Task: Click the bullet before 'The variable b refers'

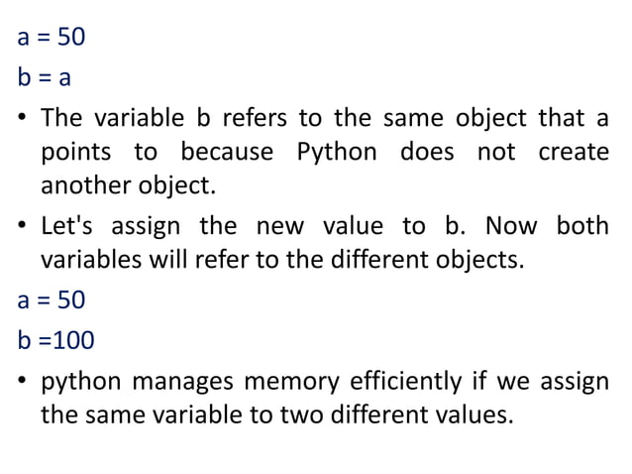Action: [23, 119]
